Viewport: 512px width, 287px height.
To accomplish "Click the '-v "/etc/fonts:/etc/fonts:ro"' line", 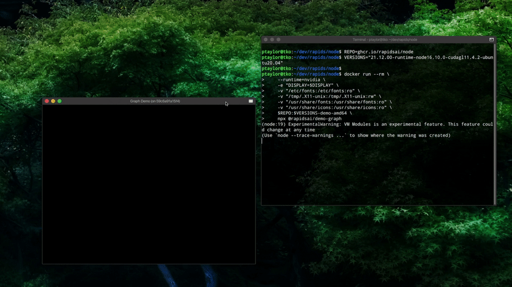I will pyautogui.click(x=311, y=91).
